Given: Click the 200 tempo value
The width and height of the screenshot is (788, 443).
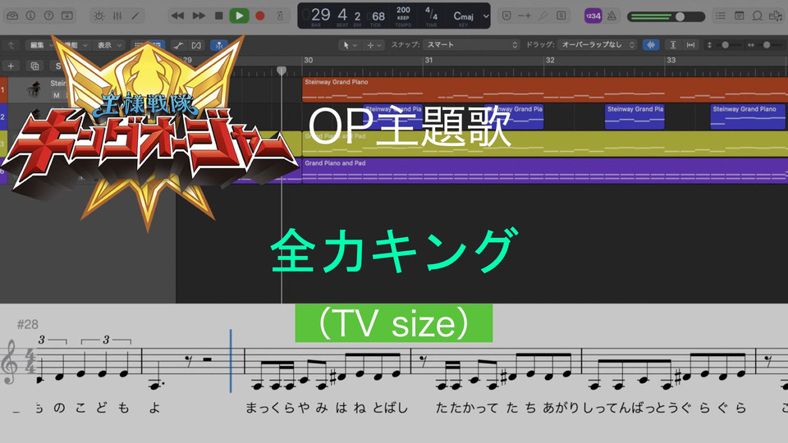Looking at the screenshot, I should (x=403, y=10).
